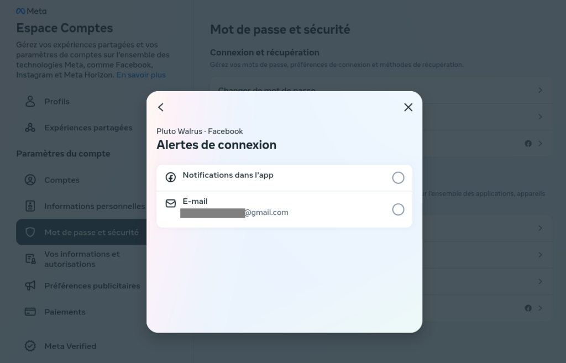Close the Alertes de connexion dialog

(x=408, y=107)
